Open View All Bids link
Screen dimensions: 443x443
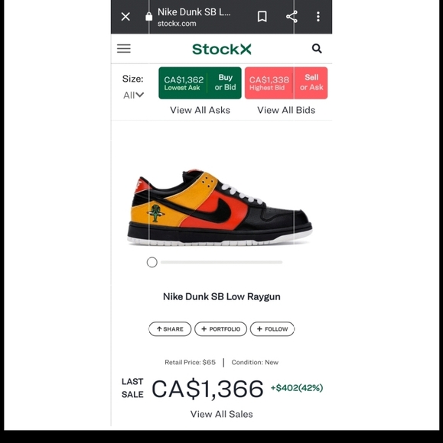(286, 110)
